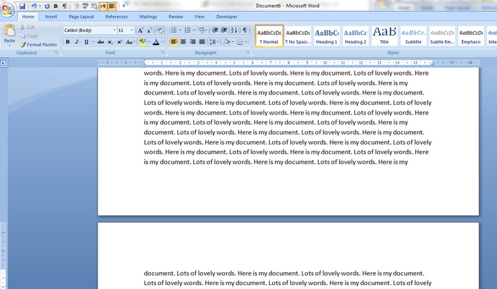Toggle bold formatting in the Font group
This screenshot has height=289, width=497.
coord(67,41)
